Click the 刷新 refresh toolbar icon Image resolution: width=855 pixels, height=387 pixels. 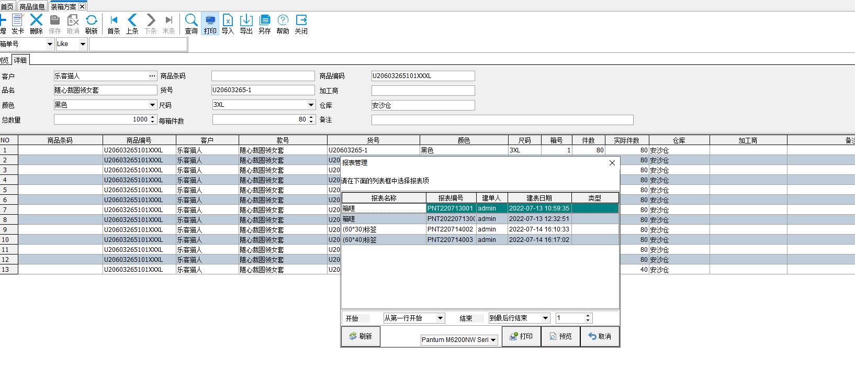92,24
